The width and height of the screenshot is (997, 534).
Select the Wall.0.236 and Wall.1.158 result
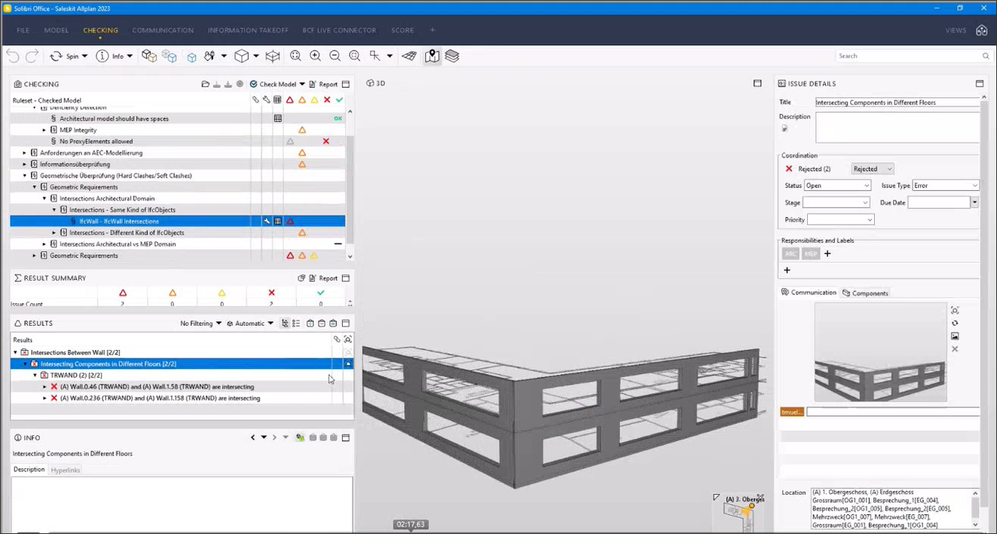point(160,398)
